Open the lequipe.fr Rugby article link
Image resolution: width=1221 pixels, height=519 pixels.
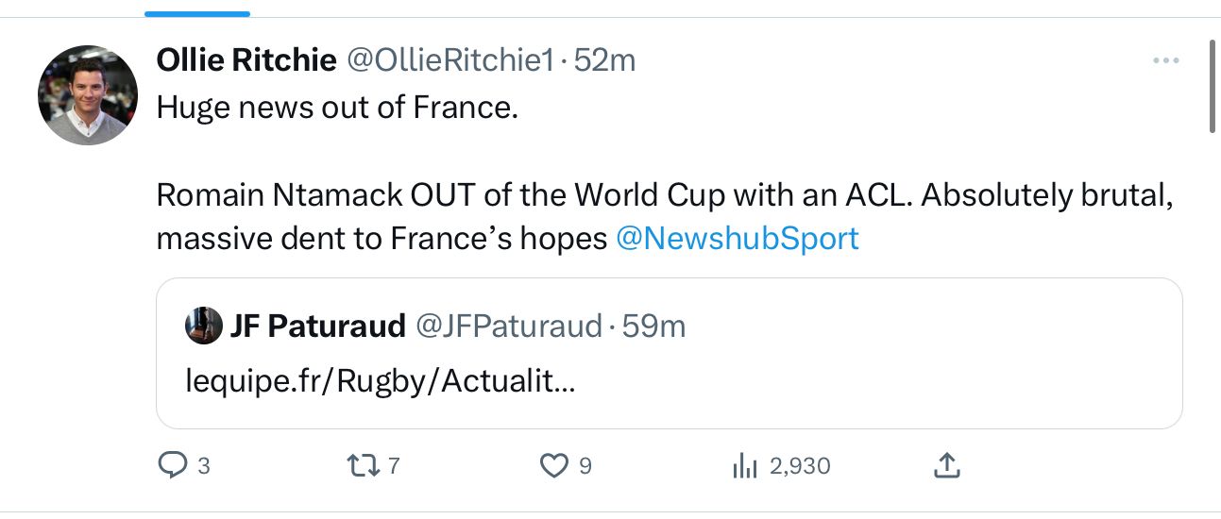(x=380, y=380)
